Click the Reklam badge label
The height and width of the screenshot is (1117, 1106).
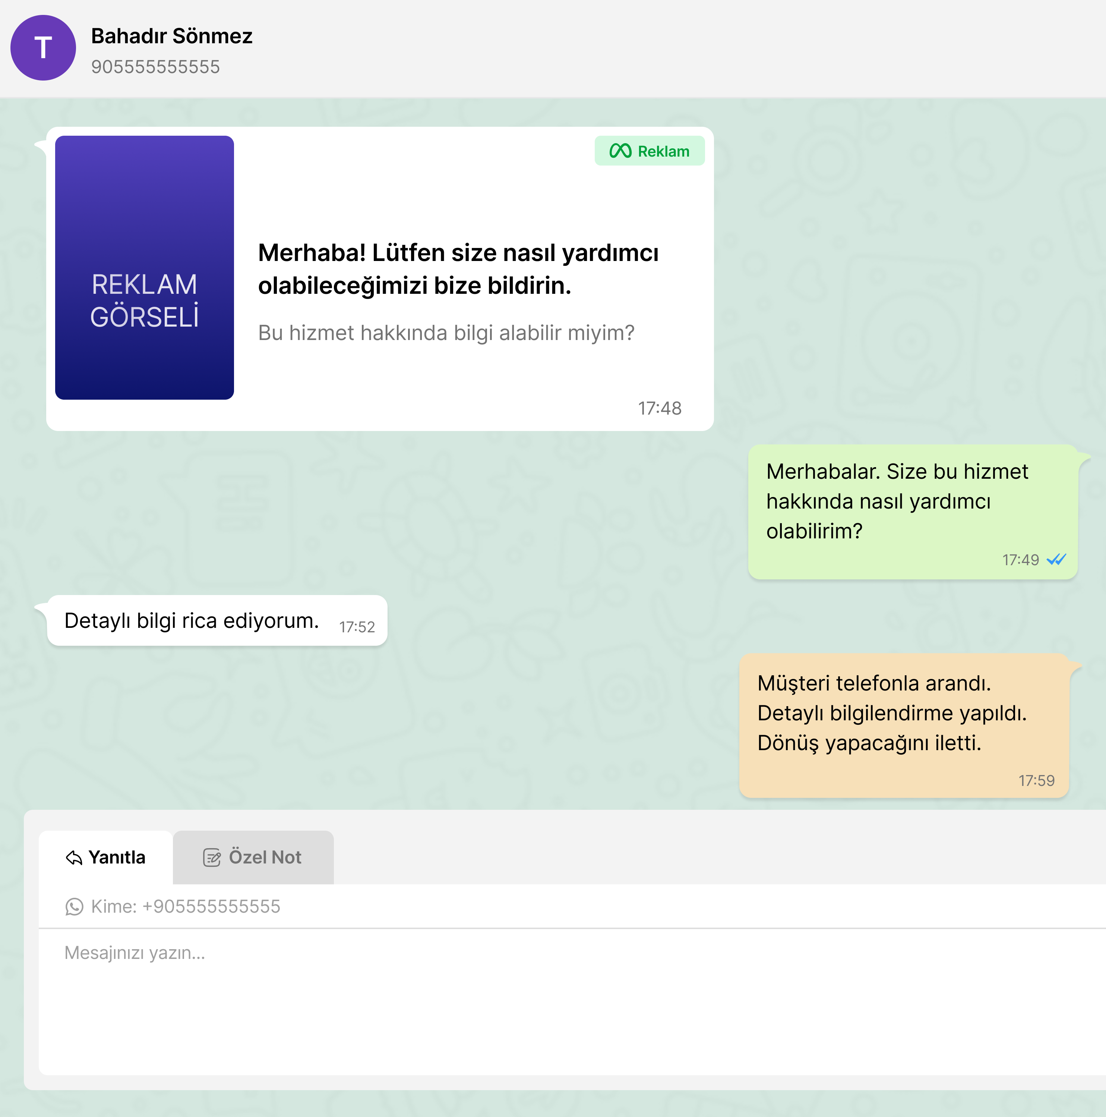click(x=663, y=151)
